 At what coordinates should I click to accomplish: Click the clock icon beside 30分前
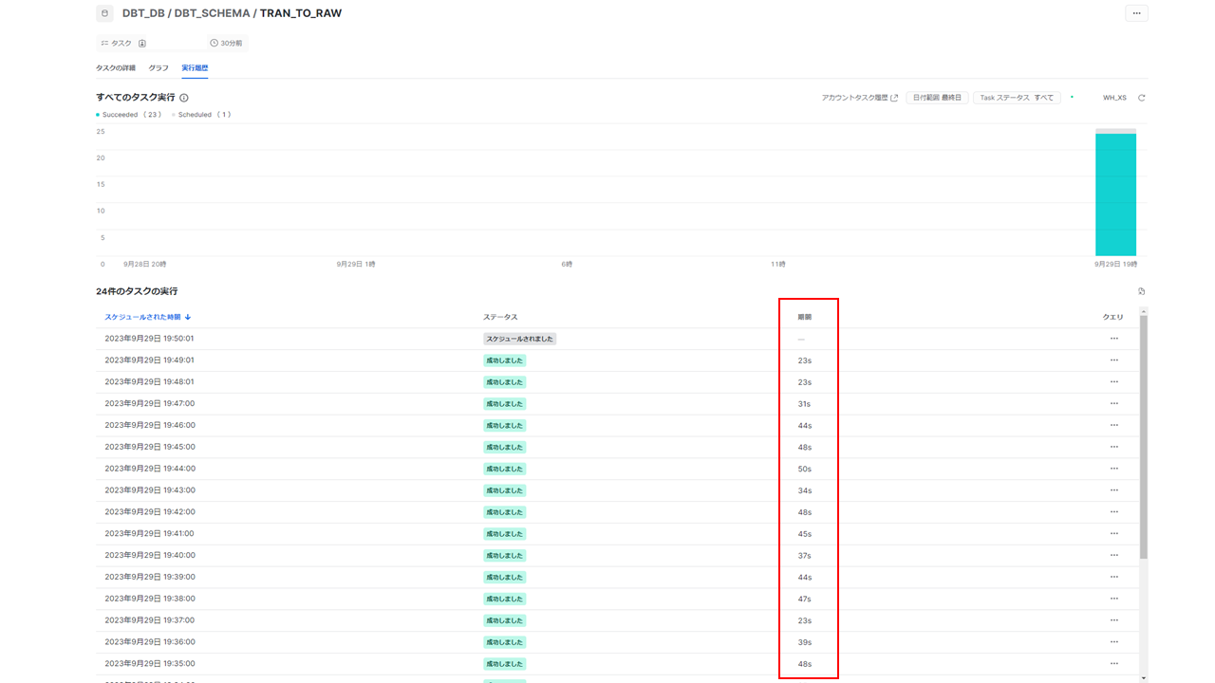[214, 44]
